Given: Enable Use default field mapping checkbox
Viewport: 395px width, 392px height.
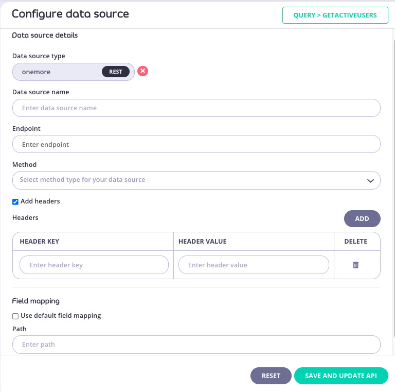Looking at the screenshot, I should 15,316.
